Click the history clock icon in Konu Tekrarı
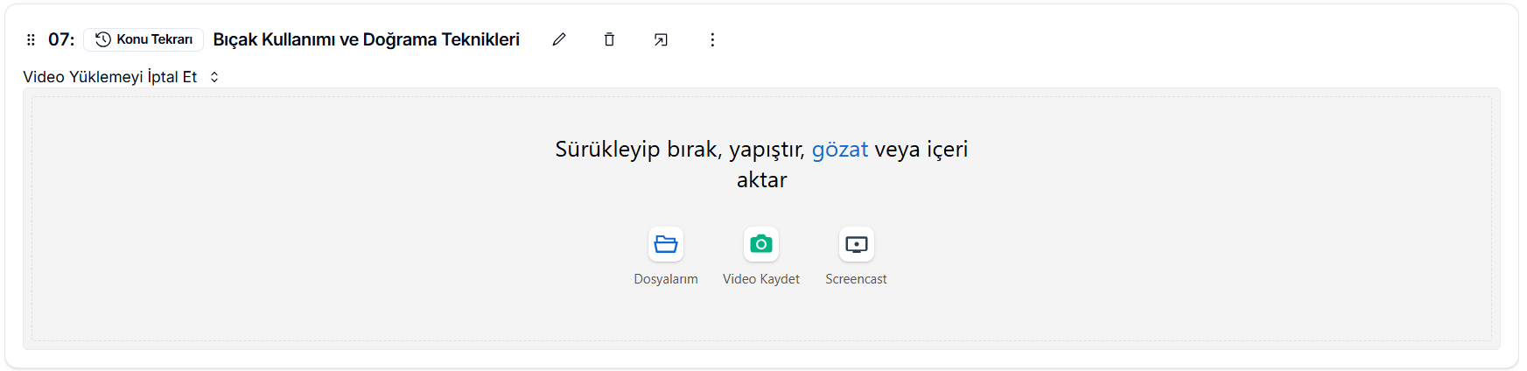The width and height of the screenshot is (1527, 371). pos(103,39)
